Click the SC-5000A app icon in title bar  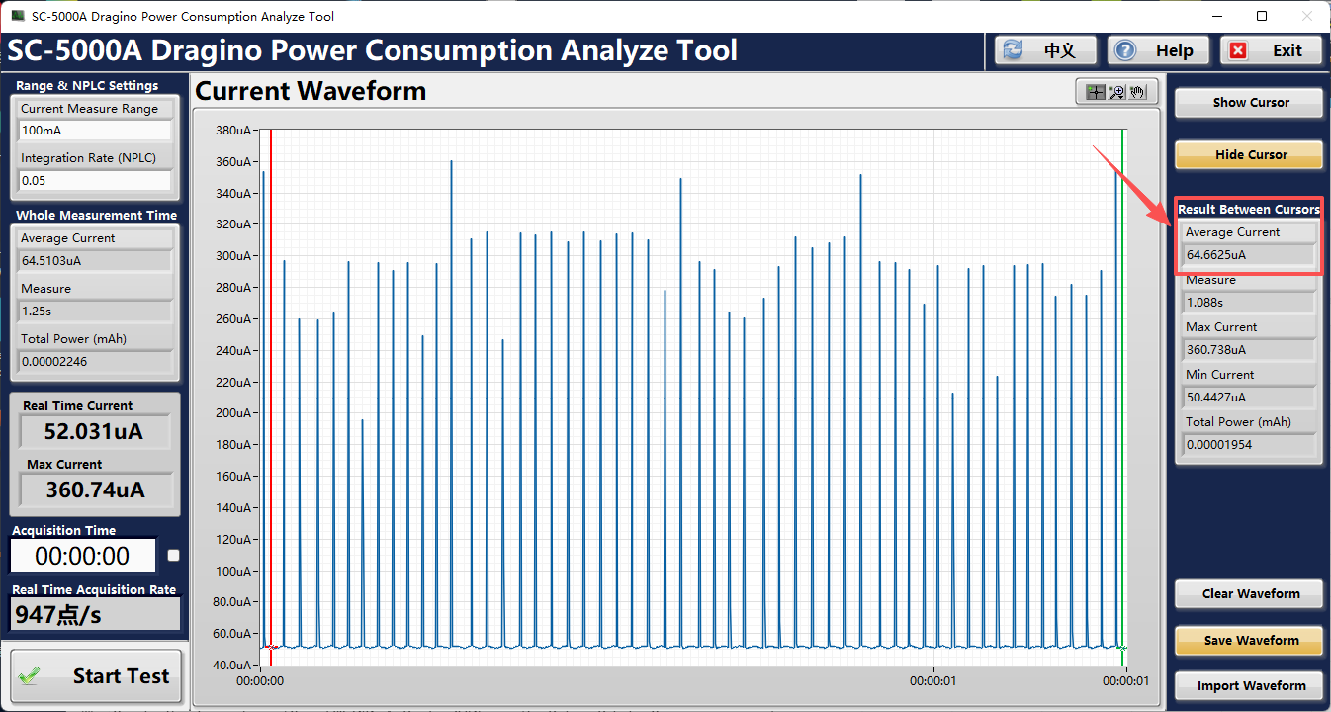17,16
